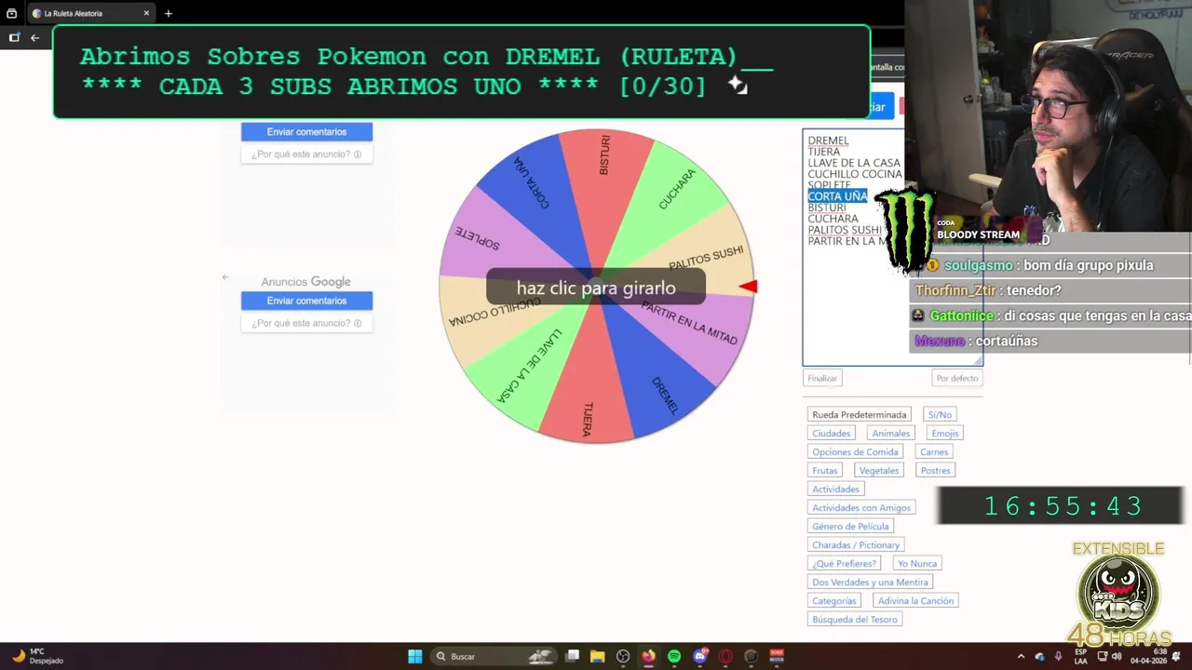
Task: Select the Charadas / Pictionary preset
Action: coord(856,545)
